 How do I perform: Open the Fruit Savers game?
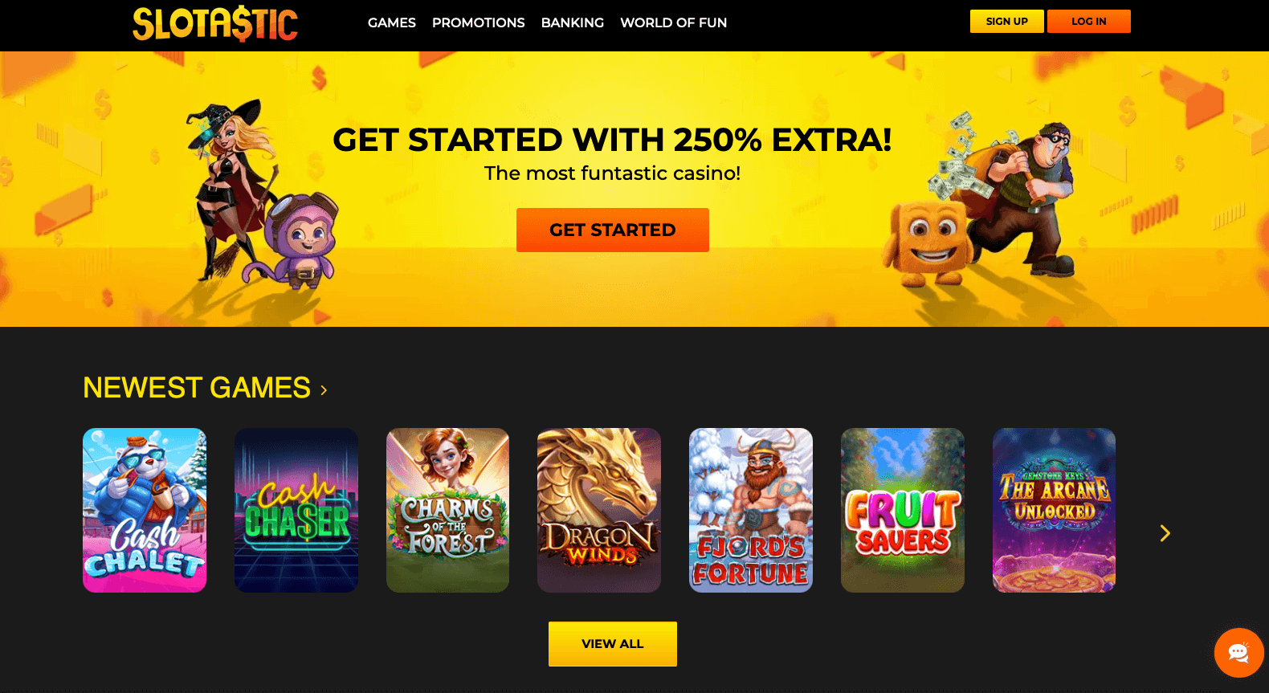[903, 510]
